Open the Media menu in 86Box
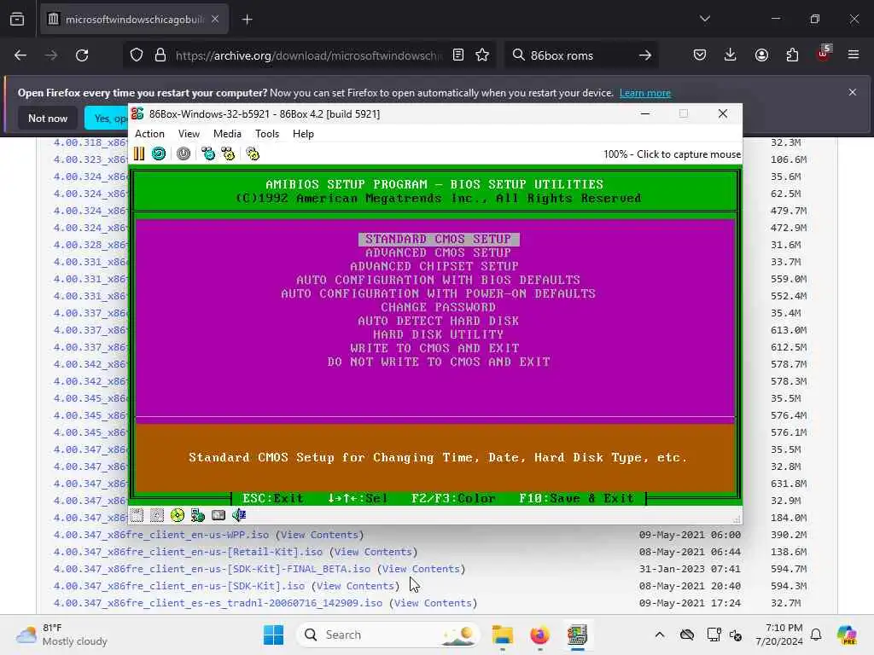This screenshot has height=655, width=874. (x=227, y=134)
